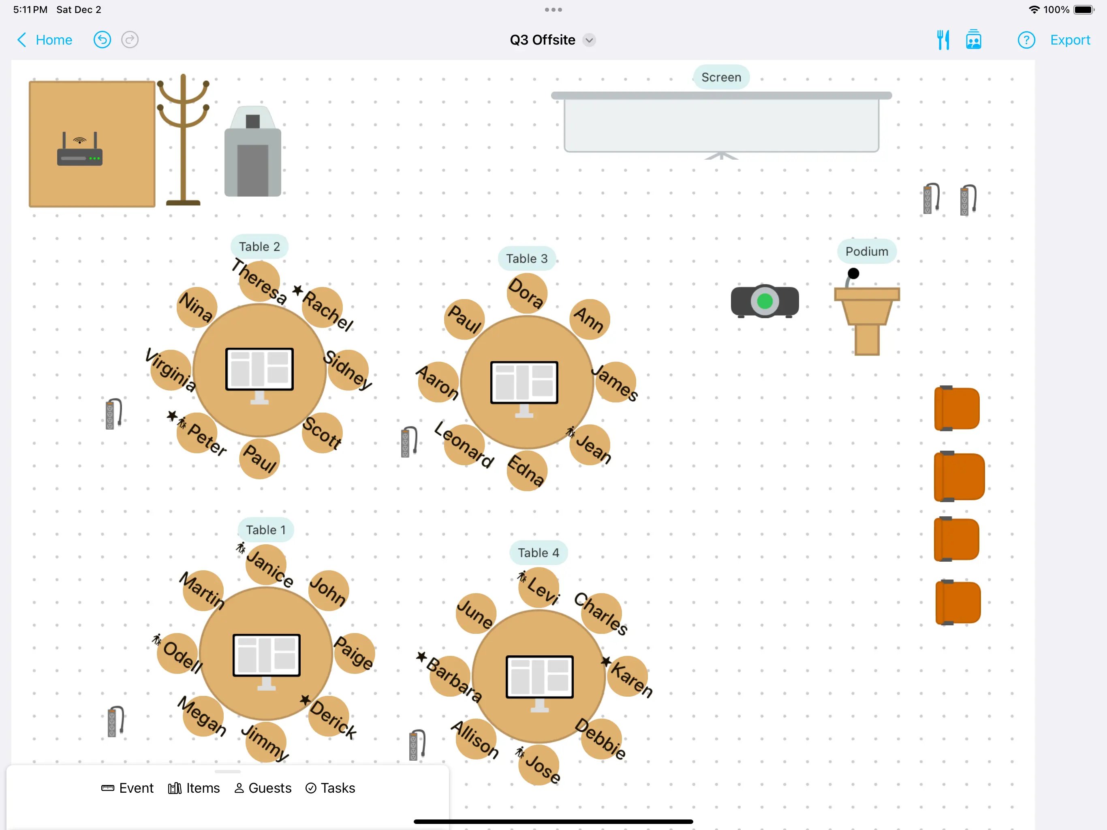Select Janice's seat at Table 1
The width and height of the screenshot is (1107, 830).
pyautogui.click(x=266, y=564)
